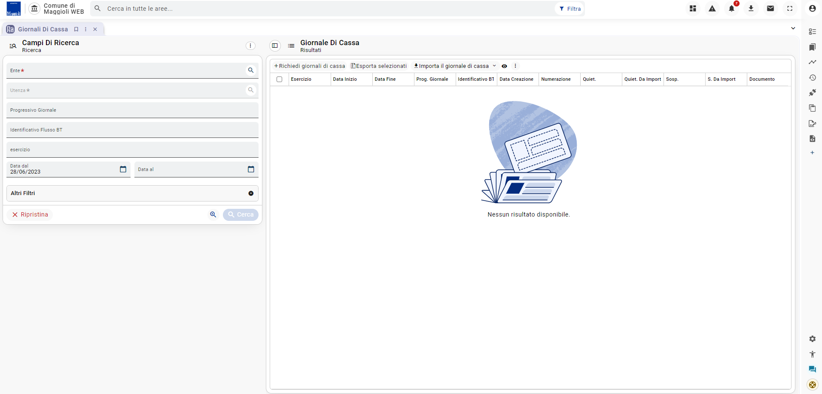Click the Maggioli logo at top left
The height and width of the screenshot is (394, 822).
point(14,9)
